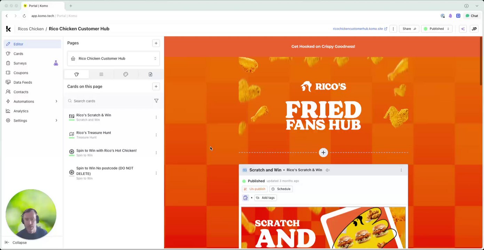Open the AI sparkle assistant icon
Screen dimensions: 484x250
tap(463, 29)
